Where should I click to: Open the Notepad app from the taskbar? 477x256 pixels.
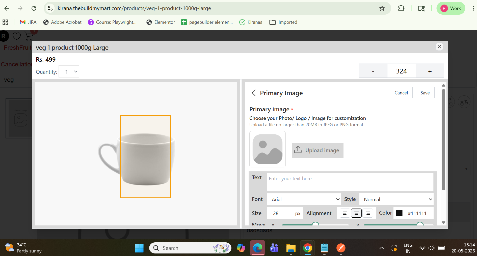point(324,248)
